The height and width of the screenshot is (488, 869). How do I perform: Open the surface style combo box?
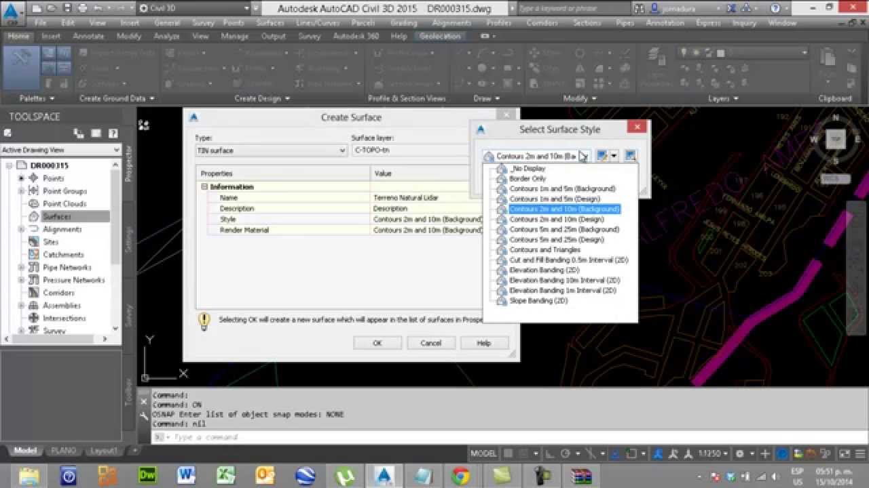[536, 156]
